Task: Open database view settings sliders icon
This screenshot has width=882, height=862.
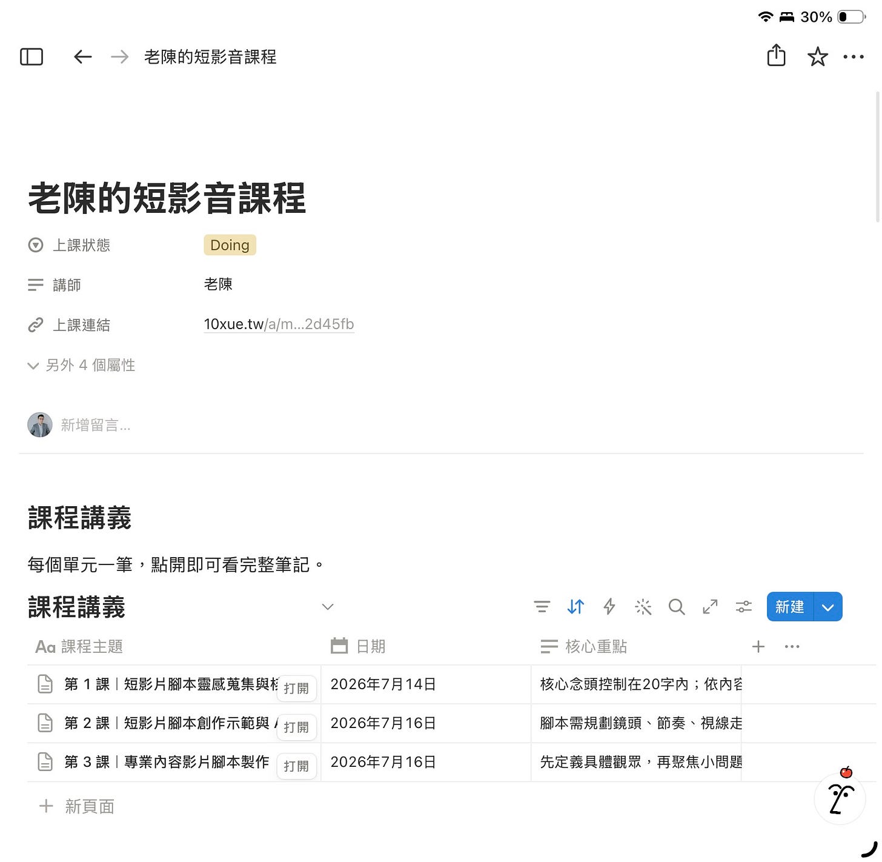Action: 744,607
